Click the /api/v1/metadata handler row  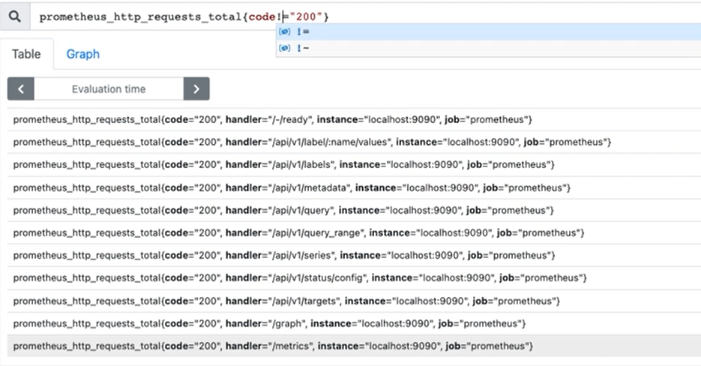292,187
